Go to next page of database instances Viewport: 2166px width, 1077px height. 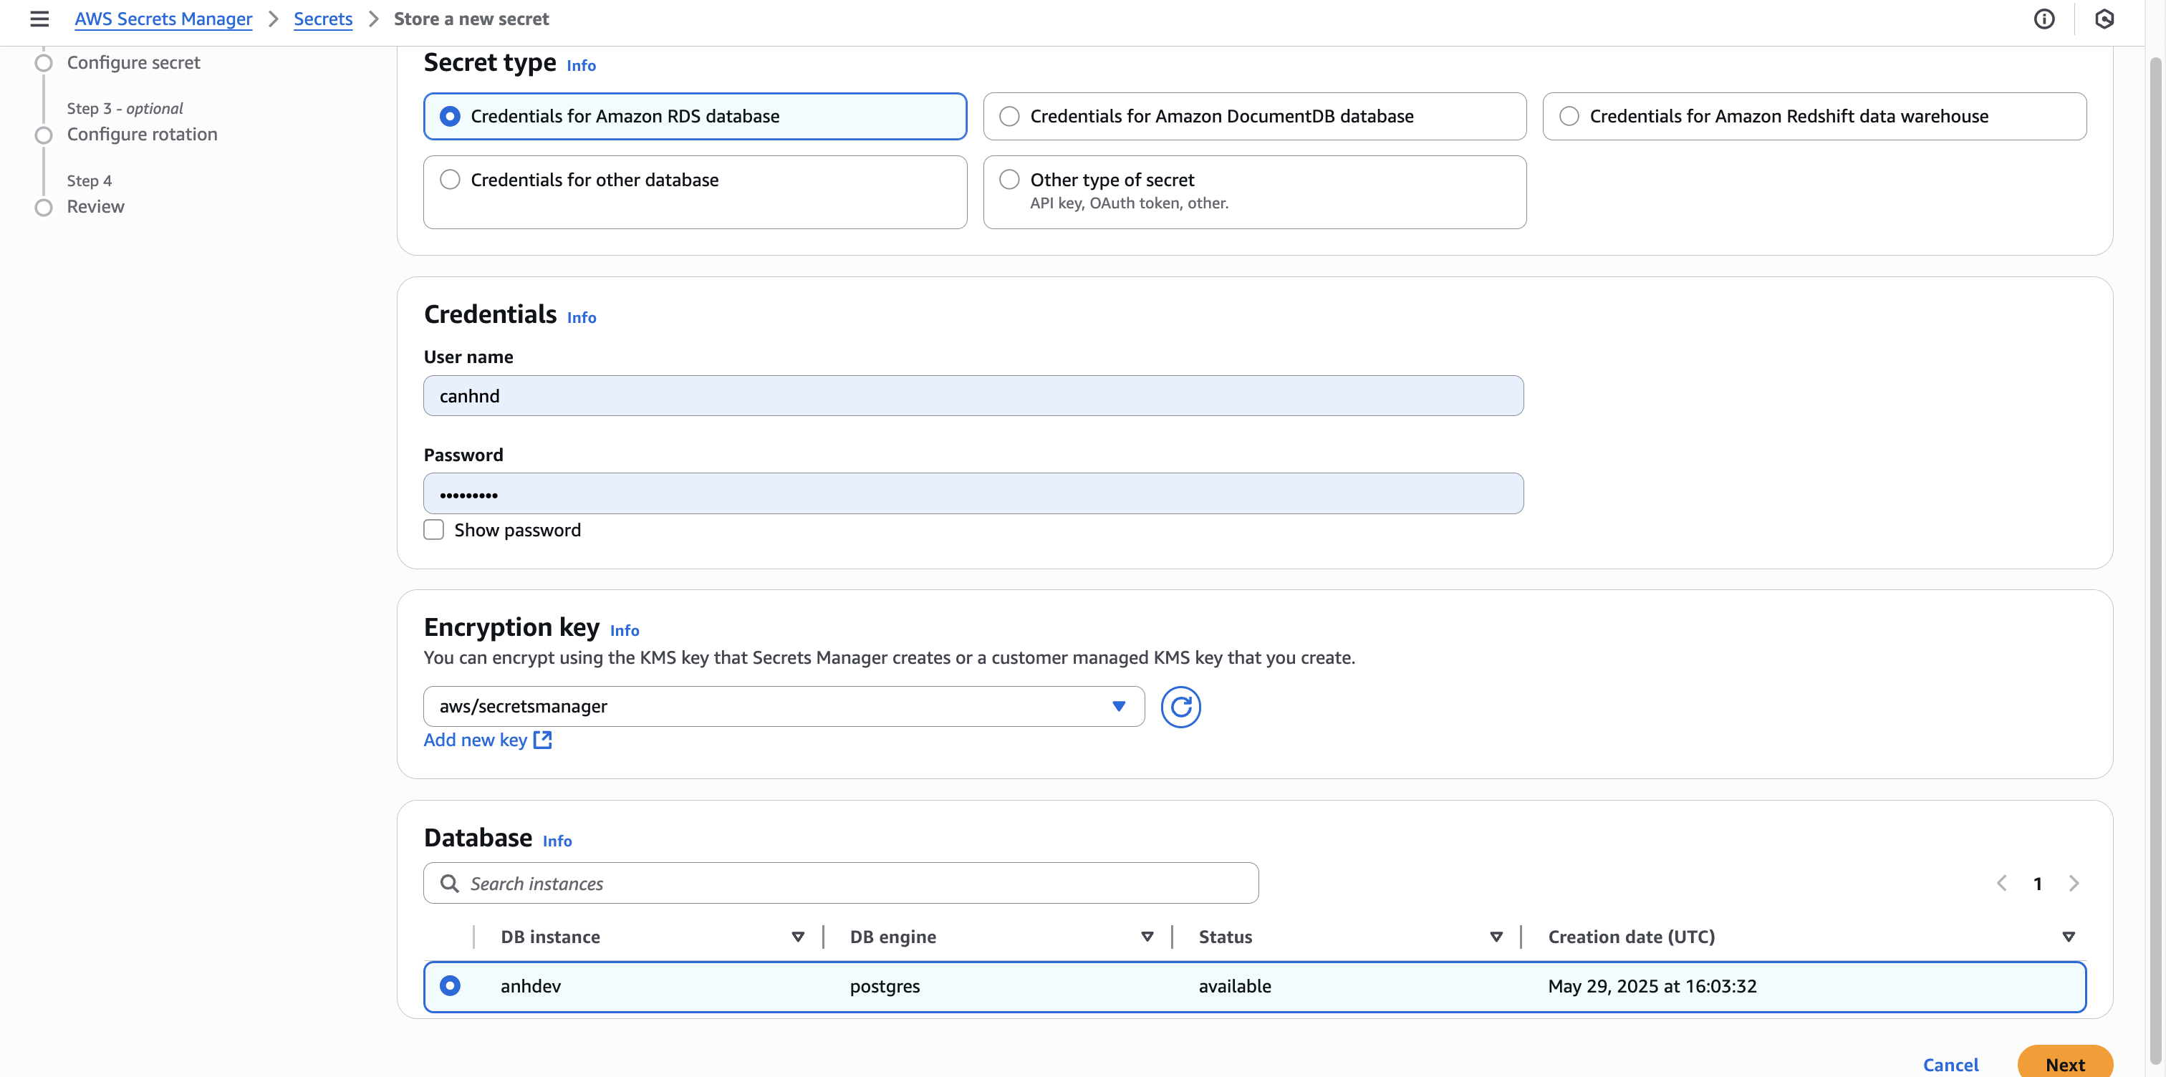[x=2074, y=883]
